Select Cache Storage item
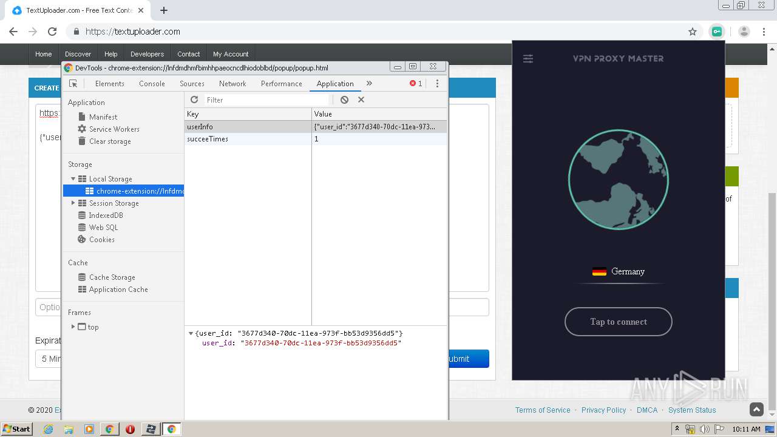 pos(112,277)
